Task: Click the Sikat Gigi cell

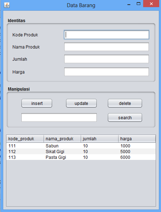Action: [62, 151]
